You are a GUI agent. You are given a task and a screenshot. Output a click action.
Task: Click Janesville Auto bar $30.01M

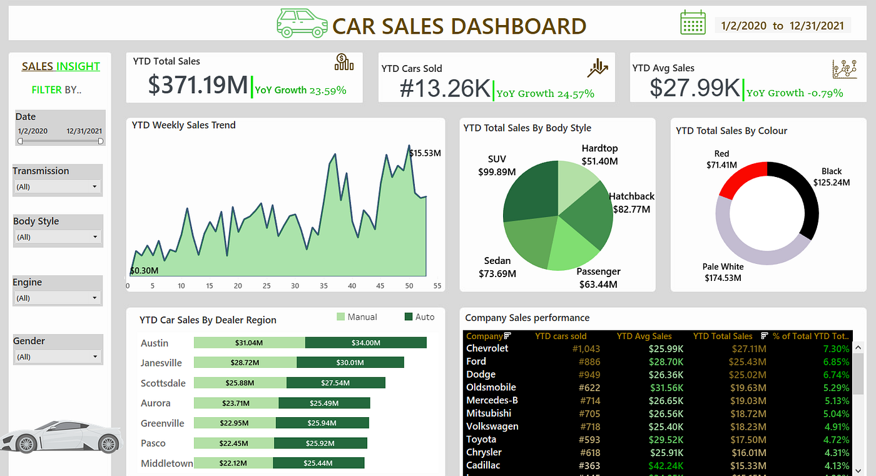click(350, 363)
